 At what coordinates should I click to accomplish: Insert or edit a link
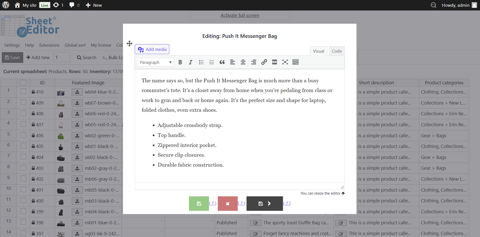pyautogui.click(x=264, y=62)
